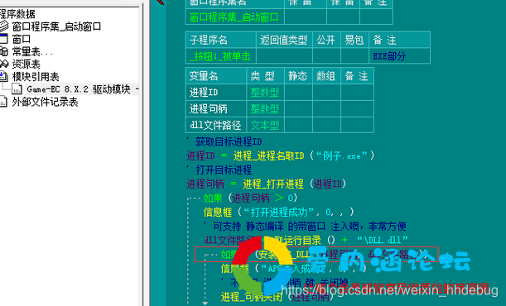This screenshot has height=306, width=506.
Task: Toggle 静态 cell of 进程句柄 row
Action: [298, 108]
